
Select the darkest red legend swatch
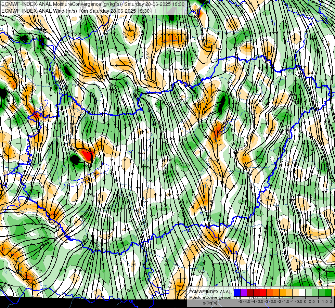(250, 293)
